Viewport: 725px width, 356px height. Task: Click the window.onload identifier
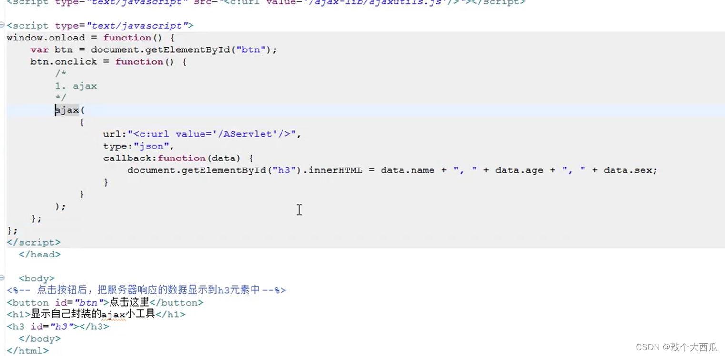pyautogui.click(x=46, y=38)
